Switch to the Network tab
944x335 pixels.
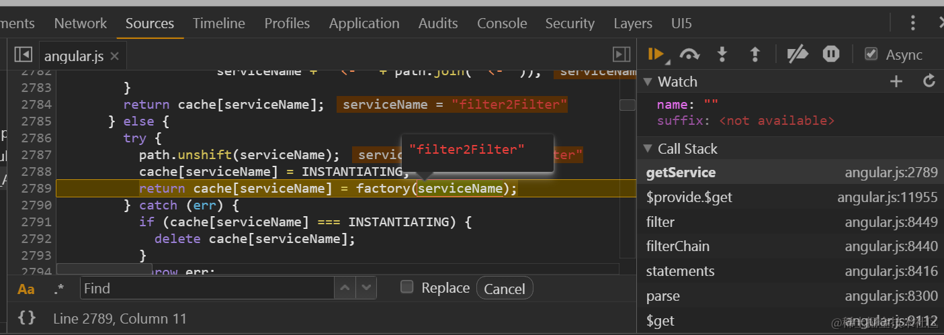coord(81,23)
